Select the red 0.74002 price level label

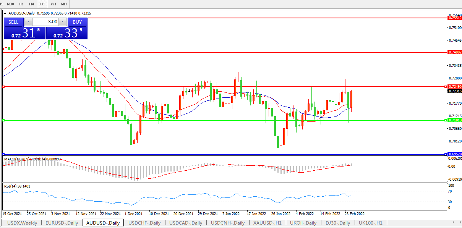(x=455, y=52)
